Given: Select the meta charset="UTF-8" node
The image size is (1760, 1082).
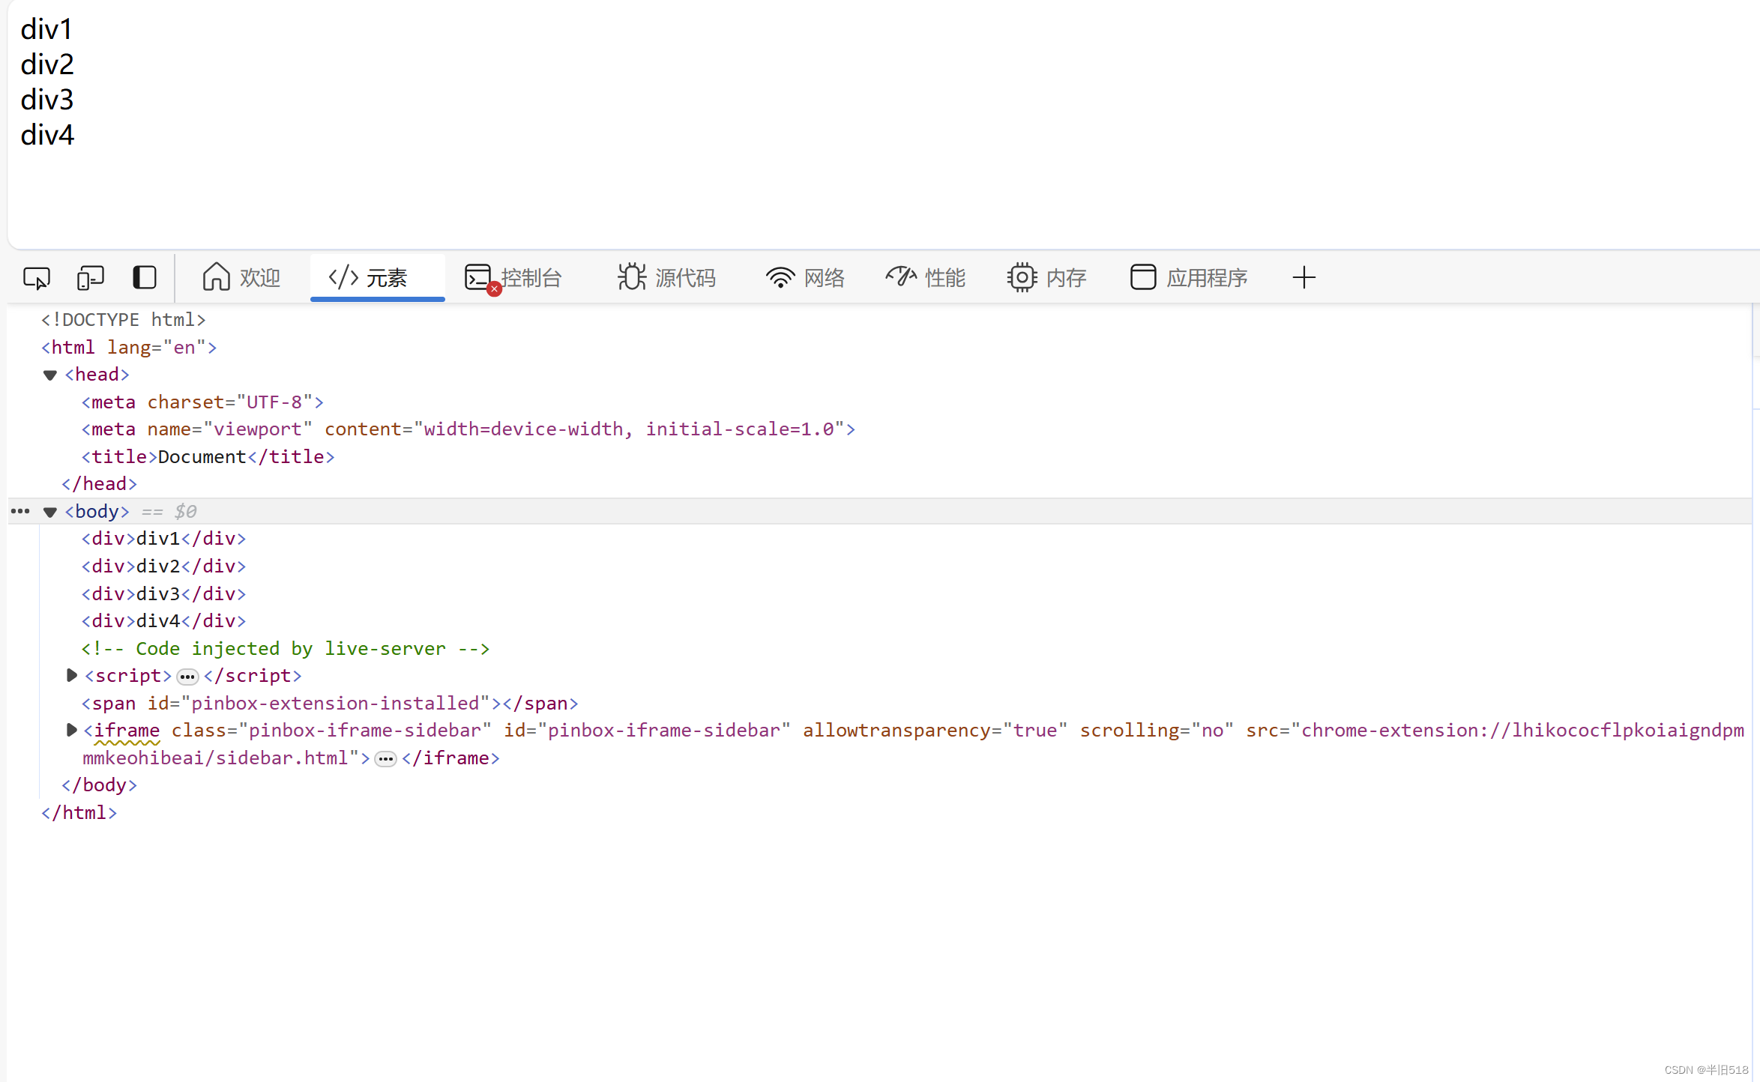Looking at the screenshot, I should click(202, 402).
